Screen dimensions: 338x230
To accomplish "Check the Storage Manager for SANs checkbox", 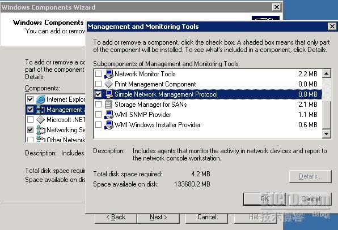I will (x=98, y=105).
